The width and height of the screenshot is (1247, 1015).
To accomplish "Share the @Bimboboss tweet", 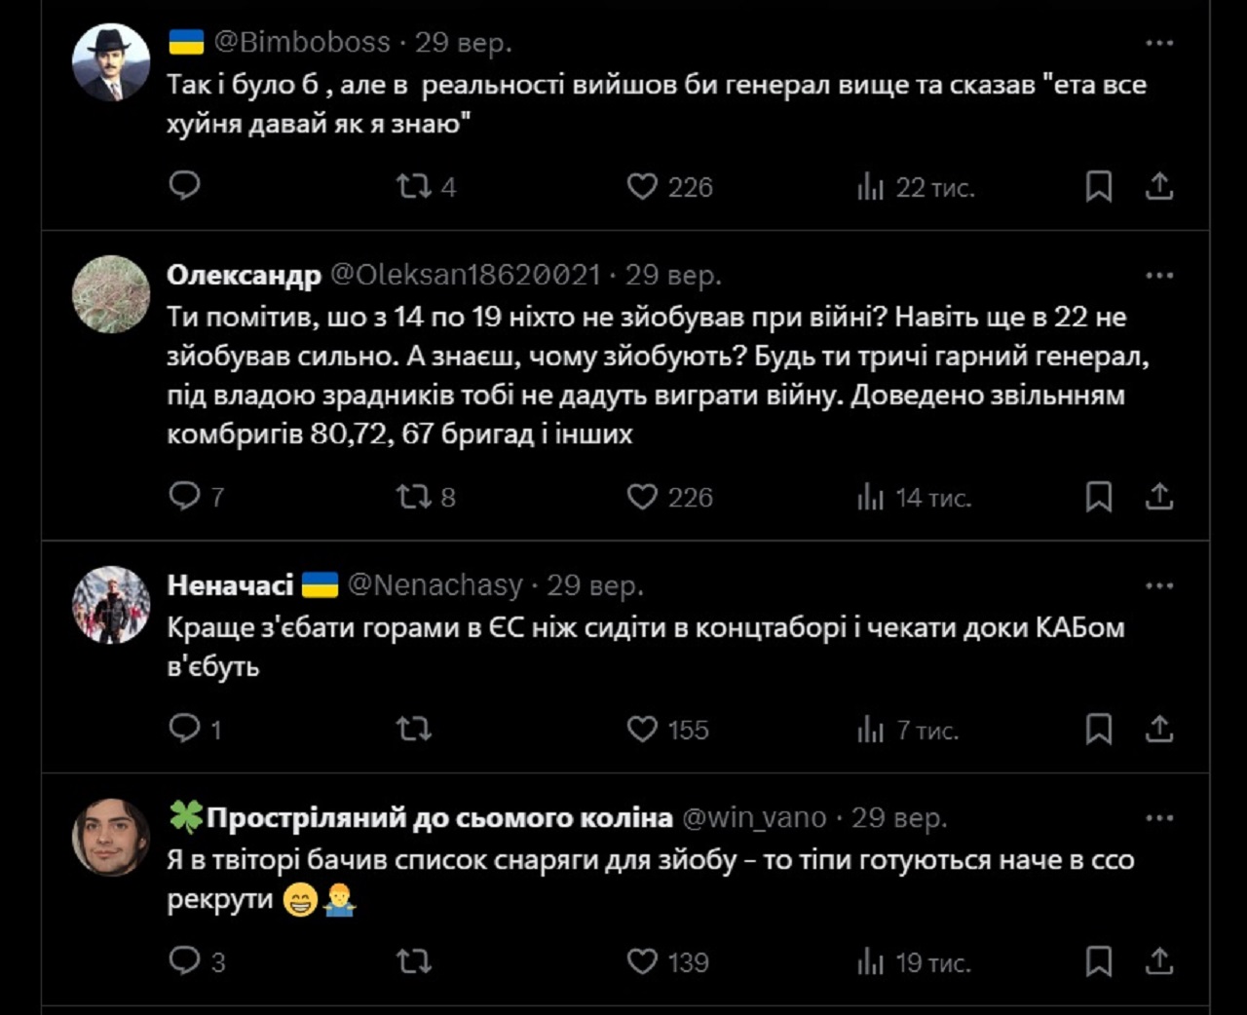I will 1159,186.
